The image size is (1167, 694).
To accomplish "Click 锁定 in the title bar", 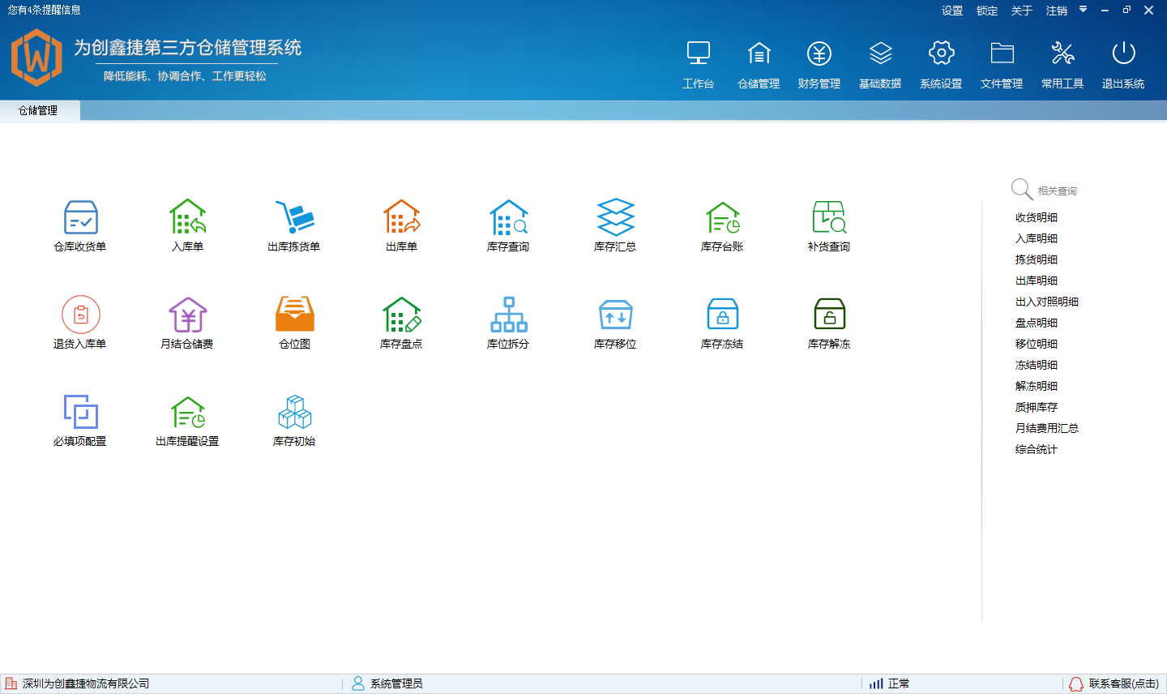I will [x=987, y=11].
